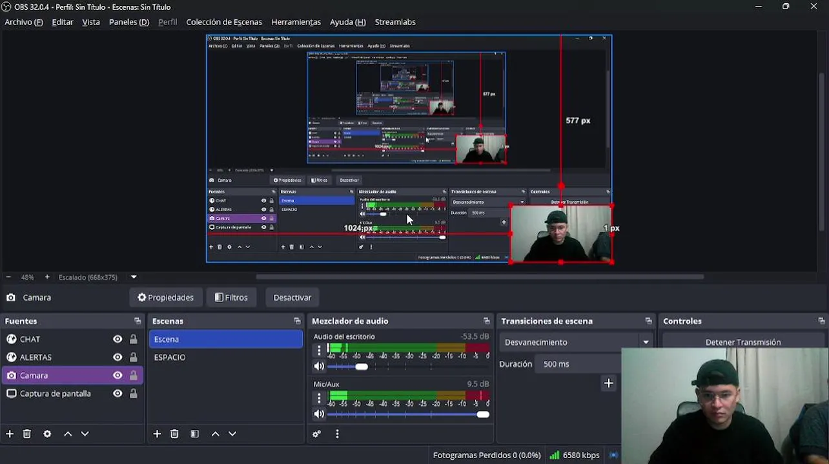Undock the Fuentes panel
The height and width of the screenshot is (464, 829).
138,321
